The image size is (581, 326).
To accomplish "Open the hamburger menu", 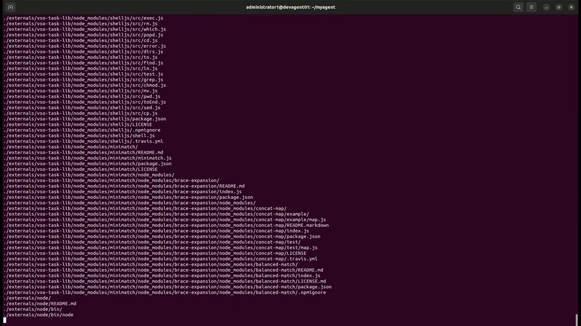I will [x=532, y=7].
